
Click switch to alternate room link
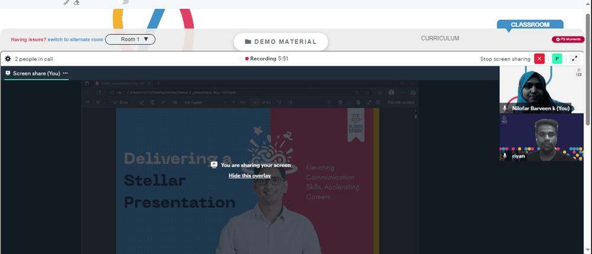76,39
